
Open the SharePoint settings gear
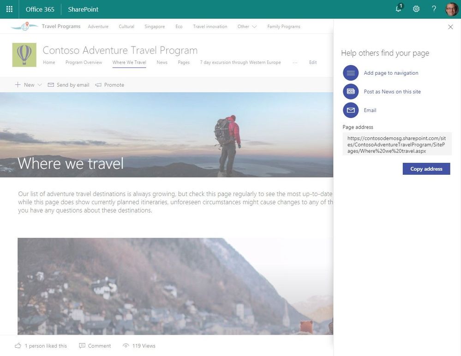tap(416, 9)
